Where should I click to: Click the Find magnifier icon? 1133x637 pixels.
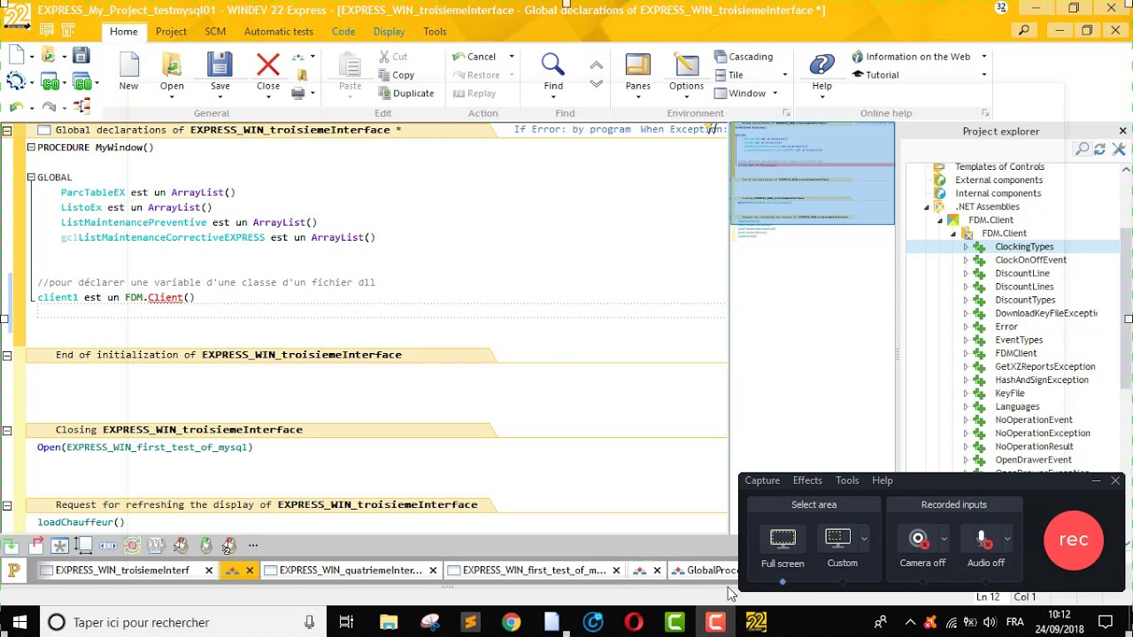point(553,65)
